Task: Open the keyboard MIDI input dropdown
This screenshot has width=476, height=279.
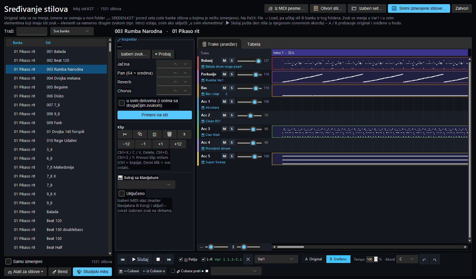Action: (146, 185)
